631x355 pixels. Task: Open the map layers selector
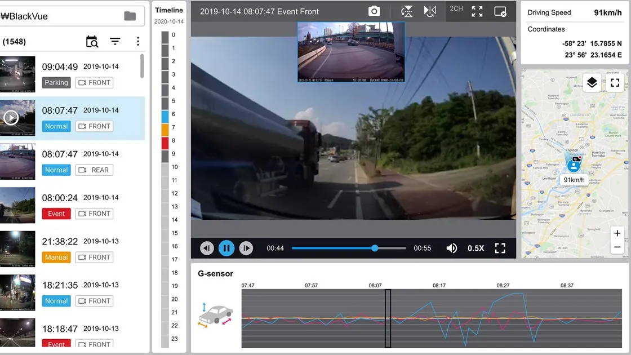click(592, 82)
